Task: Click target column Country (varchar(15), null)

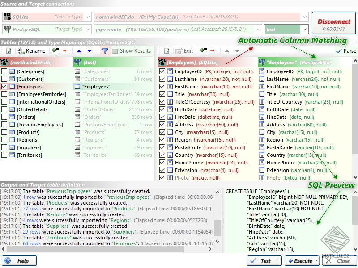Action: (296, 155)
